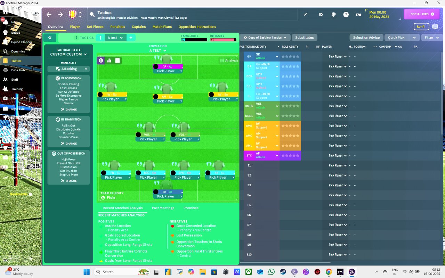Open Squad Planner in the sidebar

click(22, 42)
